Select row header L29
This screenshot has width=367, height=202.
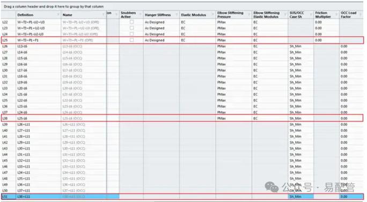point(9,64)
